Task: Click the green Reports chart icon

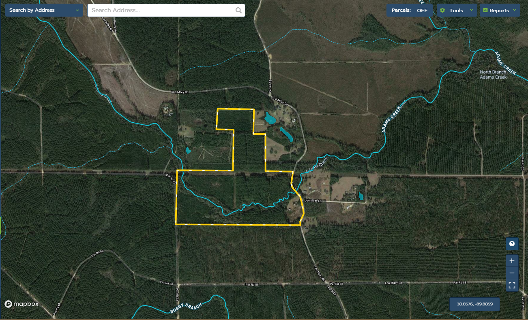Action: (485, 11)
